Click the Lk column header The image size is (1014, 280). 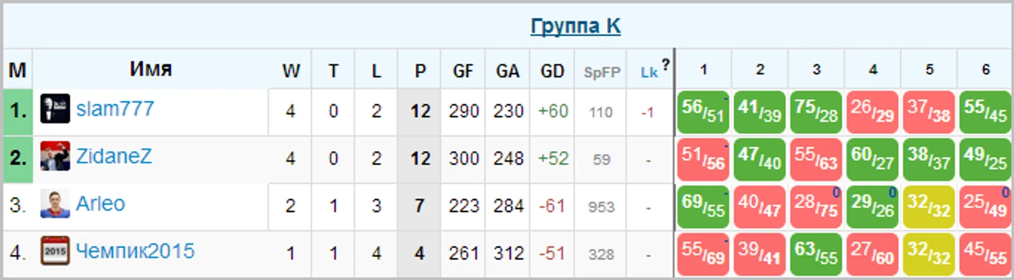click(649, 72)
